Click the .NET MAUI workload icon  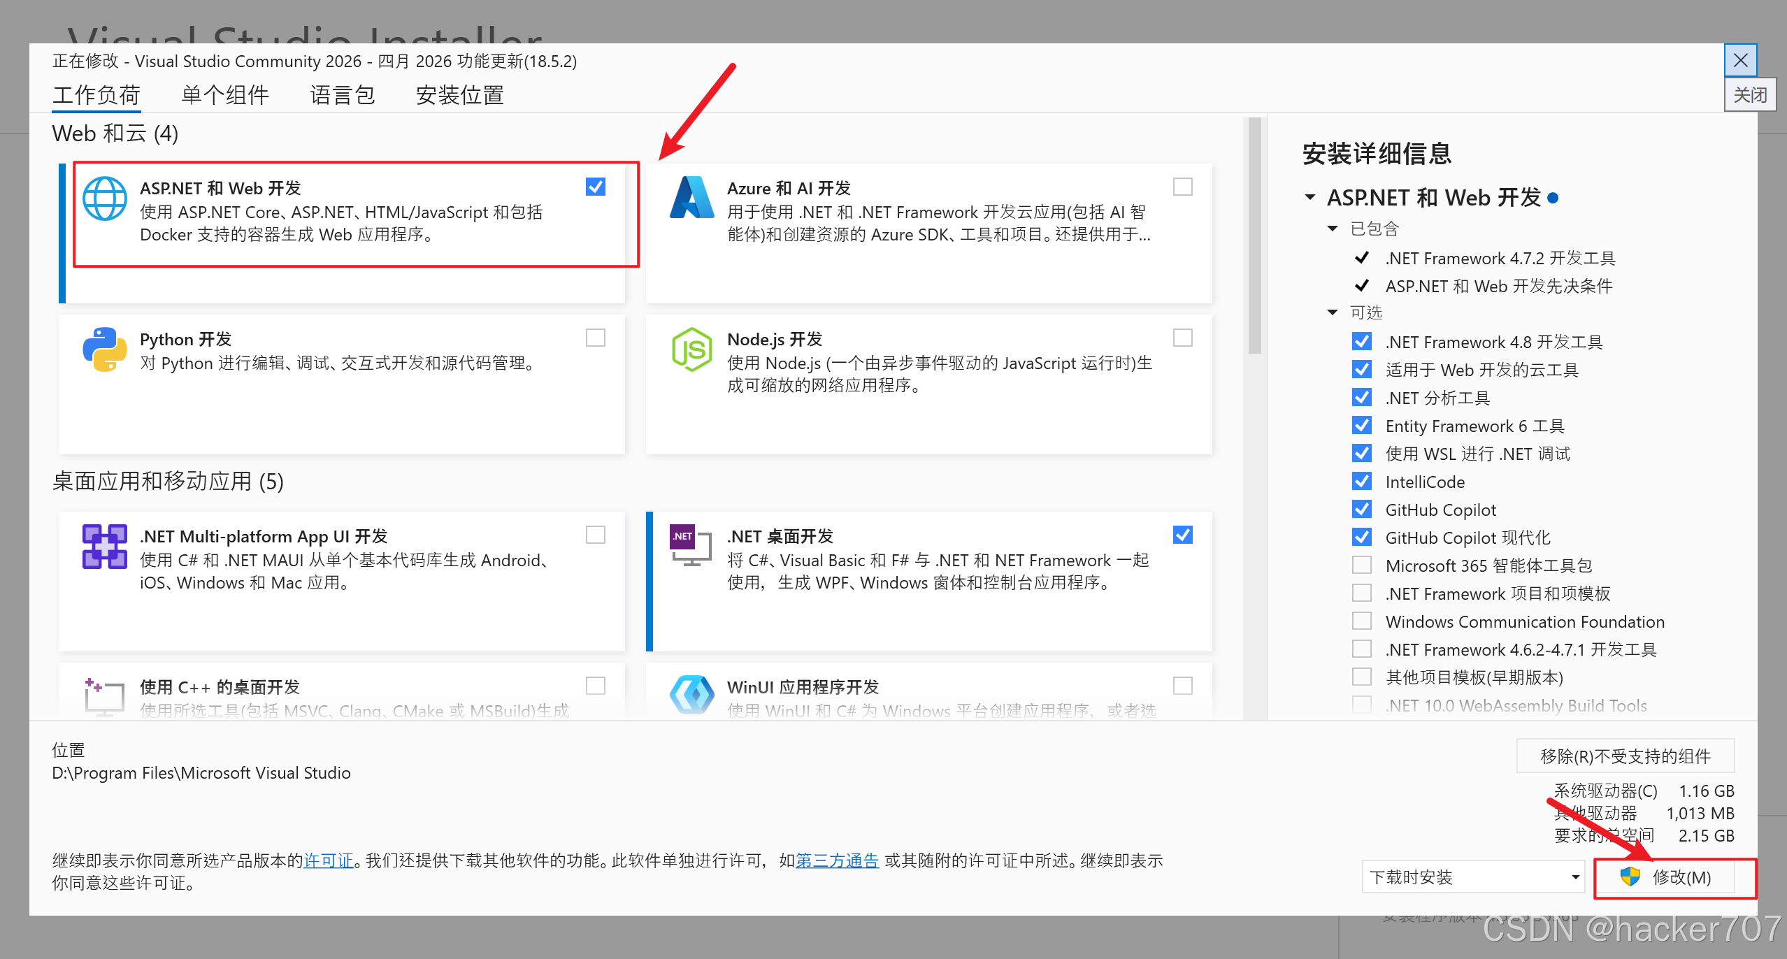coord(105,547)
